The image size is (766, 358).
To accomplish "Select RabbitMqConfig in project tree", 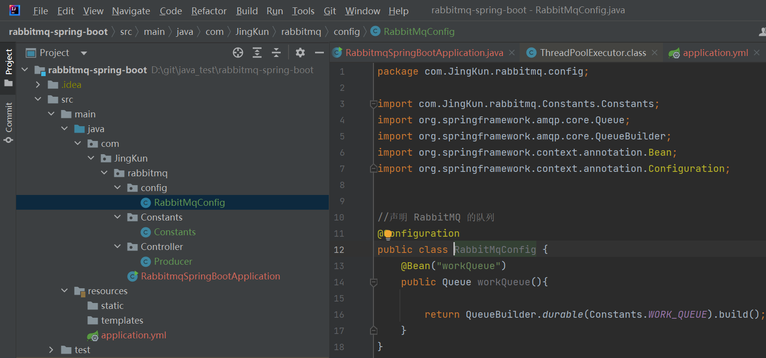I will [x=189, y=202].
